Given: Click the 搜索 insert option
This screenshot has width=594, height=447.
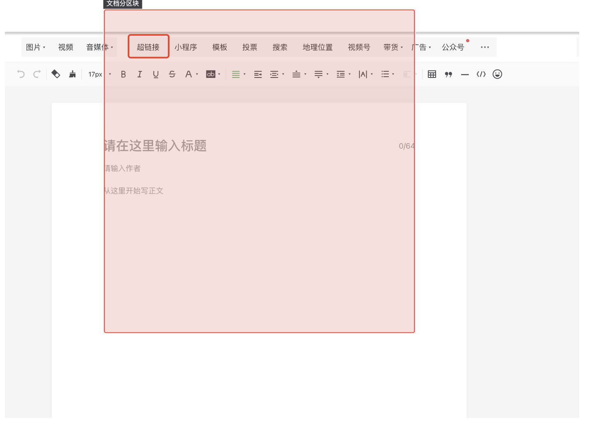Looking at the screenshot, I should [280, 47].
